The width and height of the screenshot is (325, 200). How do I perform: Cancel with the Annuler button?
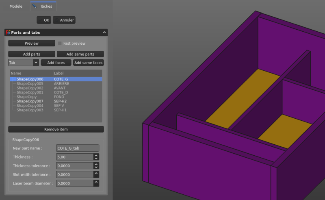[64, 20]
